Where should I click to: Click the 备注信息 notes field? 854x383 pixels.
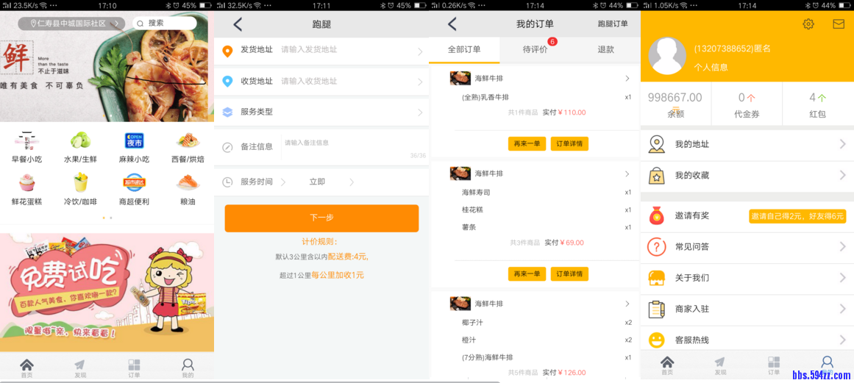click(353, 147)
